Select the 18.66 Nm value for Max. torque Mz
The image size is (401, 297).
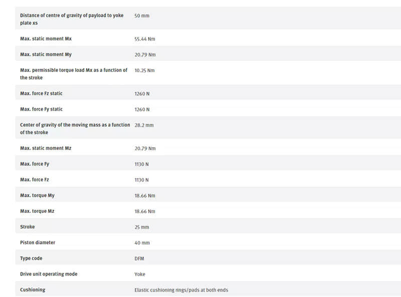tap(145, 211)
